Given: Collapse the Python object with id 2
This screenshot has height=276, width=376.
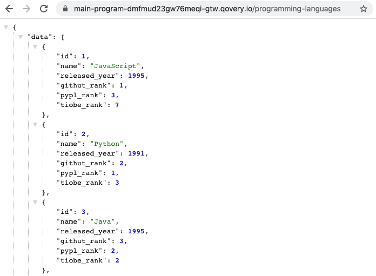Looking at the screenshot, I should point(35,124).
